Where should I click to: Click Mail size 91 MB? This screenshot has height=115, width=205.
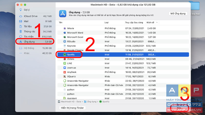pos(48,21)
